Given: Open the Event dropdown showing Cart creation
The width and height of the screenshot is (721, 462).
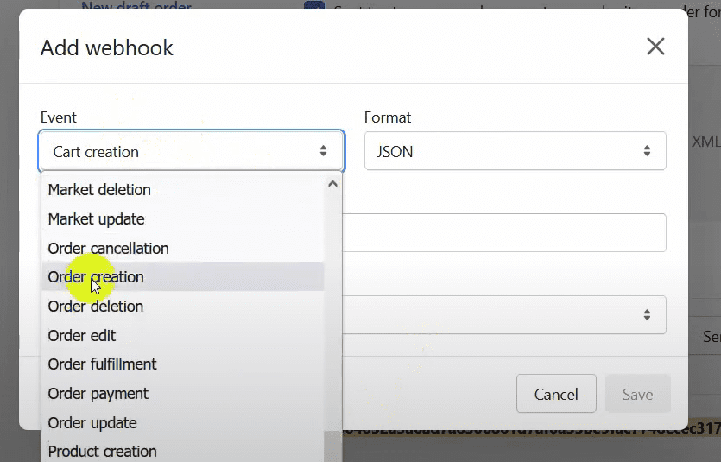Looking at the screenshot, I should 192,151.
